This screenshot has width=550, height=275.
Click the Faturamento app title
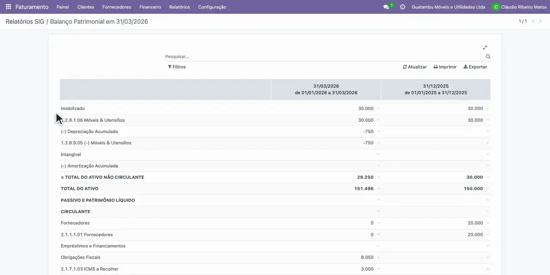(x=32, y=7)
